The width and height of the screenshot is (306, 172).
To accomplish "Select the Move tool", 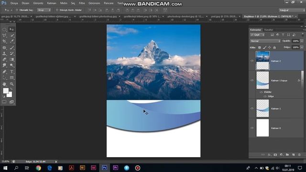I will [x=11, y=30].
